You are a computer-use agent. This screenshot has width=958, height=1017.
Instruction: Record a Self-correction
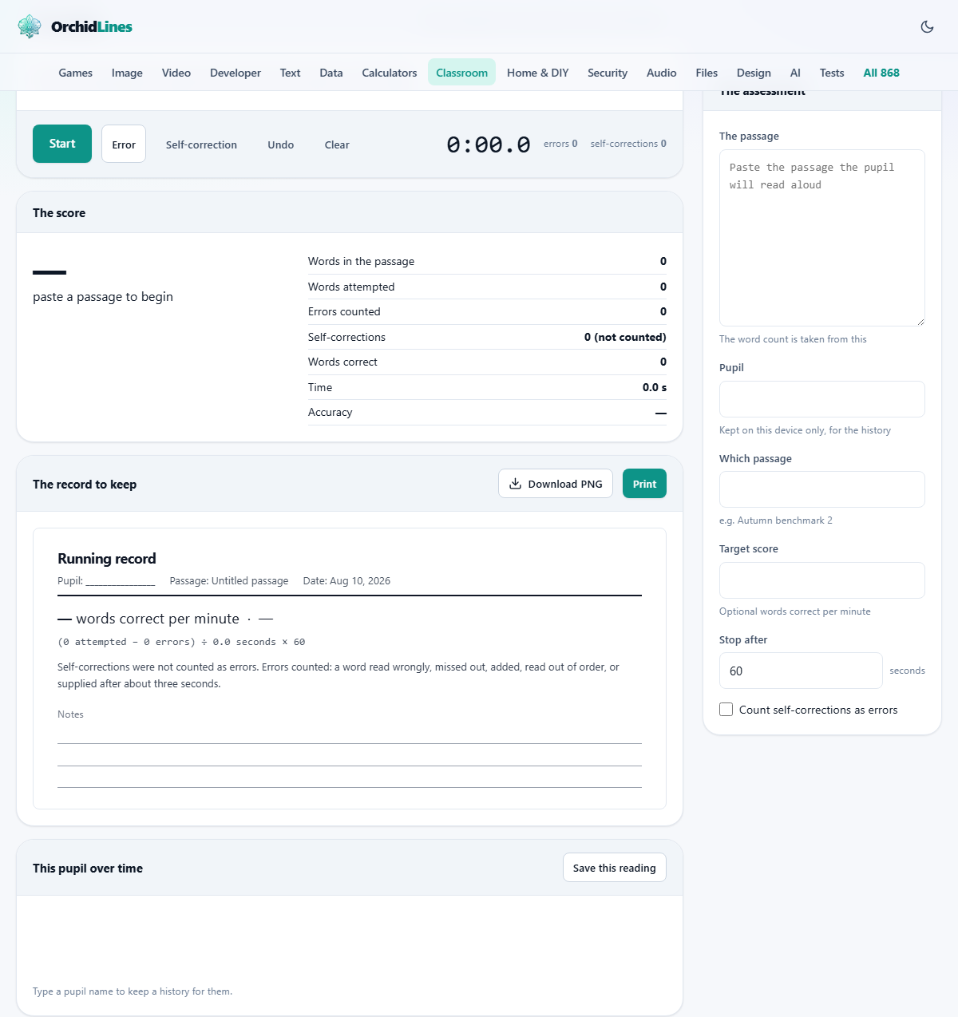pos(201,144)
